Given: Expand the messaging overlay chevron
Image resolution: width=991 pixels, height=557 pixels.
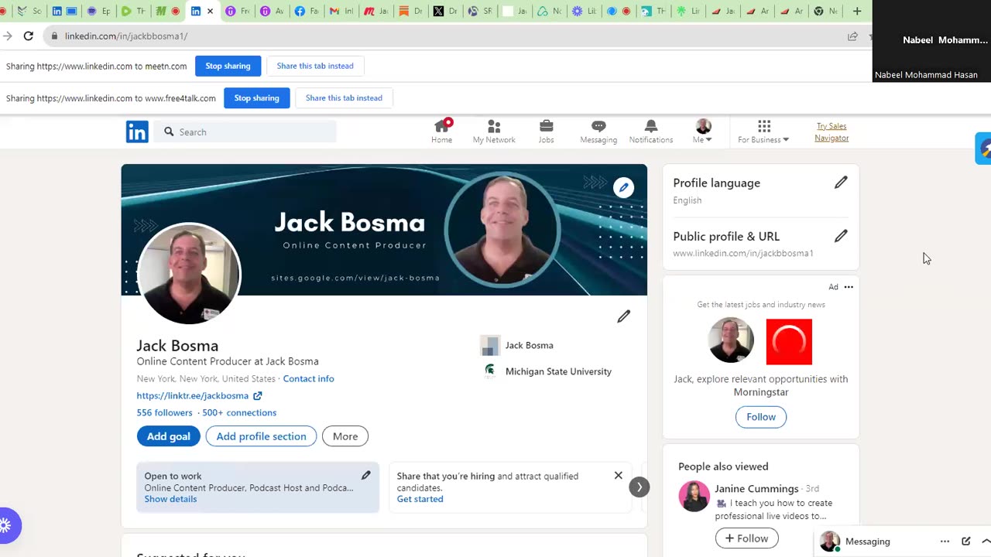Looking at the screenshot, I should (985, 542).
